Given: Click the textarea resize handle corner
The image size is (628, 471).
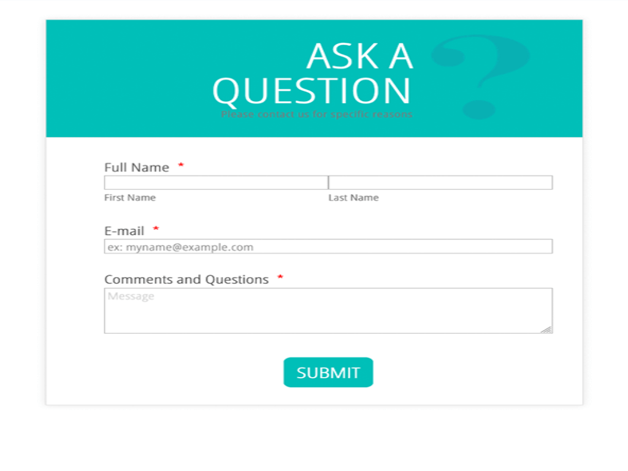Looking at the screenshot, I should click(546, 329).
